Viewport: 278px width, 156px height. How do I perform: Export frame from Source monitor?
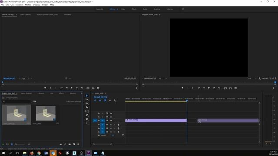(x=98, y=88)
